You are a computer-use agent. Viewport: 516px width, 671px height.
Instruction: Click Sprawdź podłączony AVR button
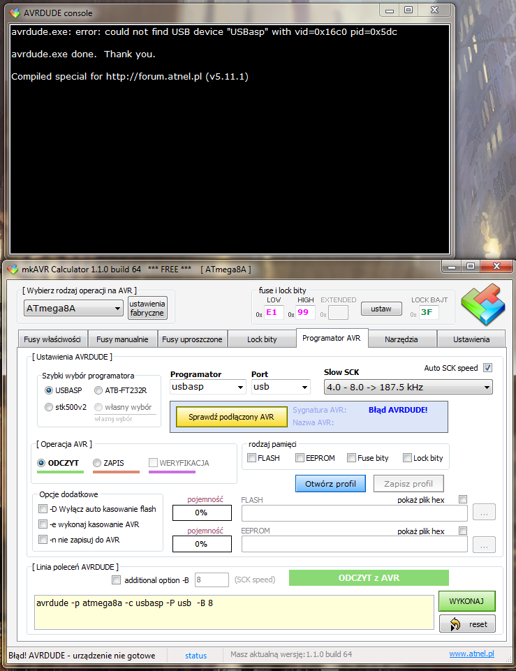click(x=232, y=417)
